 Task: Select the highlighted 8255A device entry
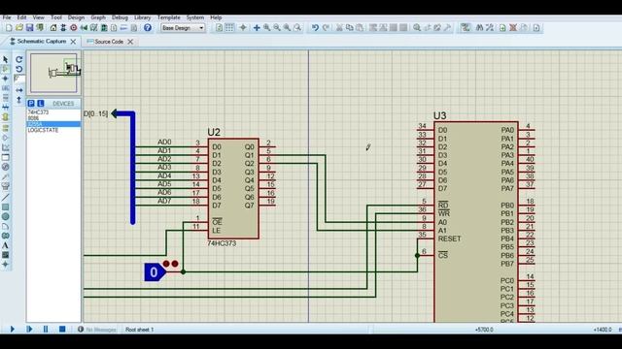pos(53,124)
